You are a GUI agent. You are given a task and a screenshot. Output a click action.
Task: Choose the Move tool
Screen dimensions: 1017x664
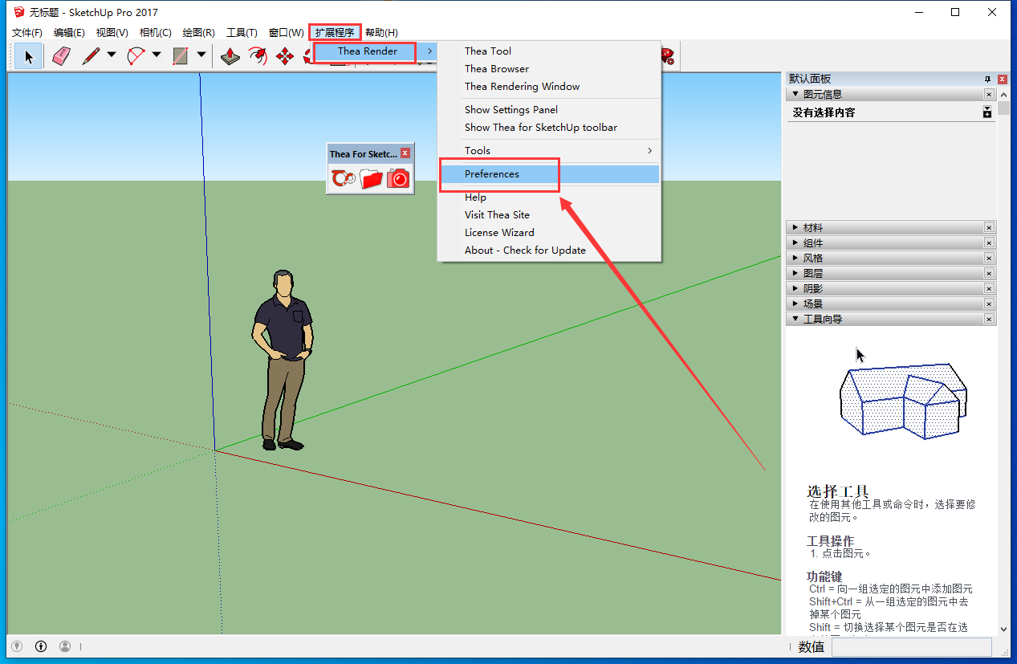click(x=285, y=56)
